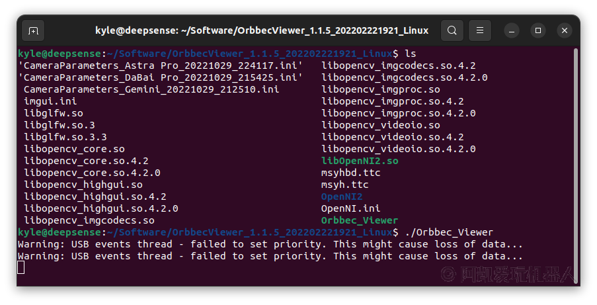Maximize the terminal window

click(x=538, y=30)
